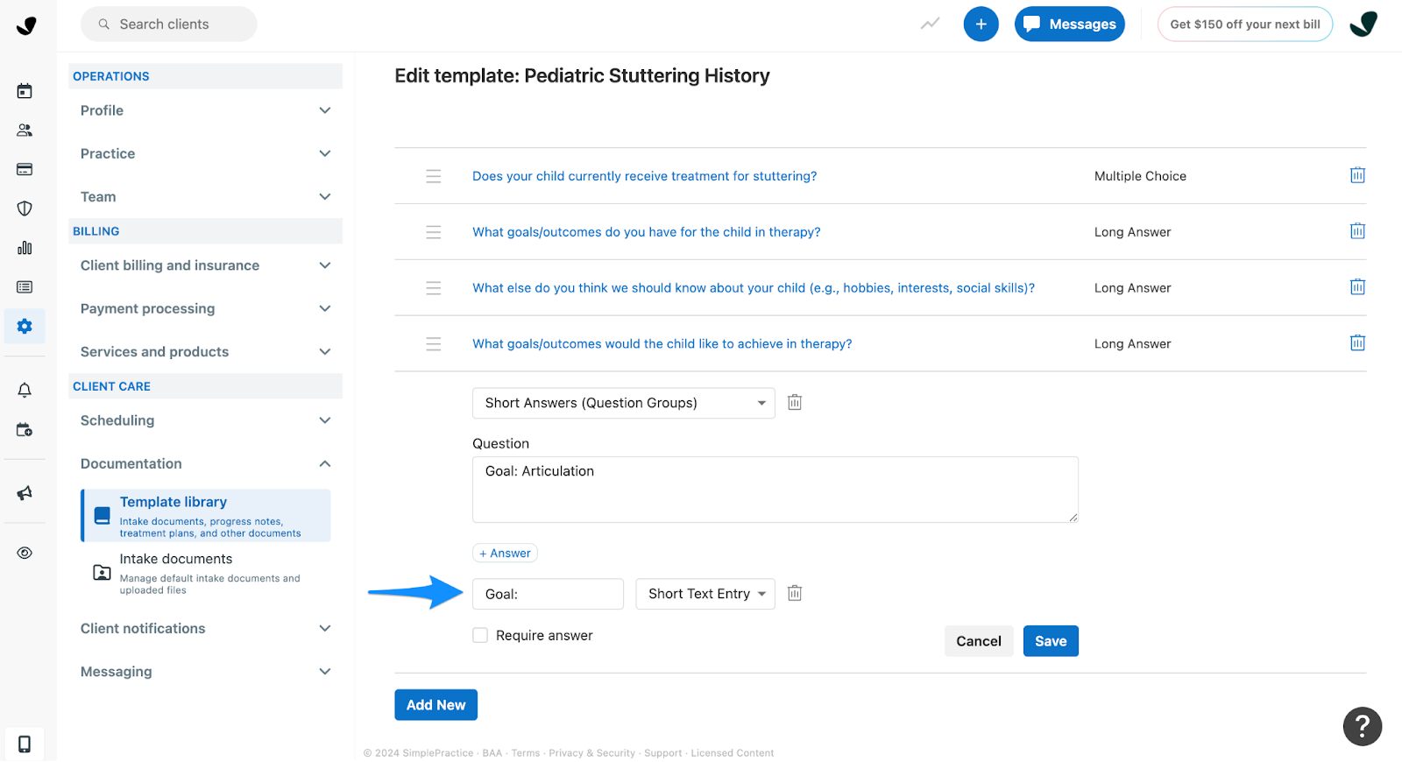Image resolution: width=1402 pixels, height=762 pixels.
Task: Open Template library from the sidebar
Action: point(173,501)
